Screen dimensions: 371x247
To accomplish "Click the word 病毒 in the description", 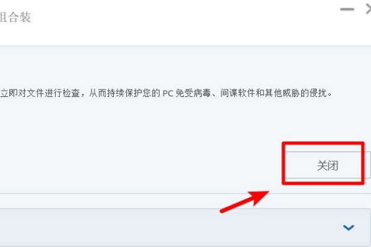I will [202, 93].
